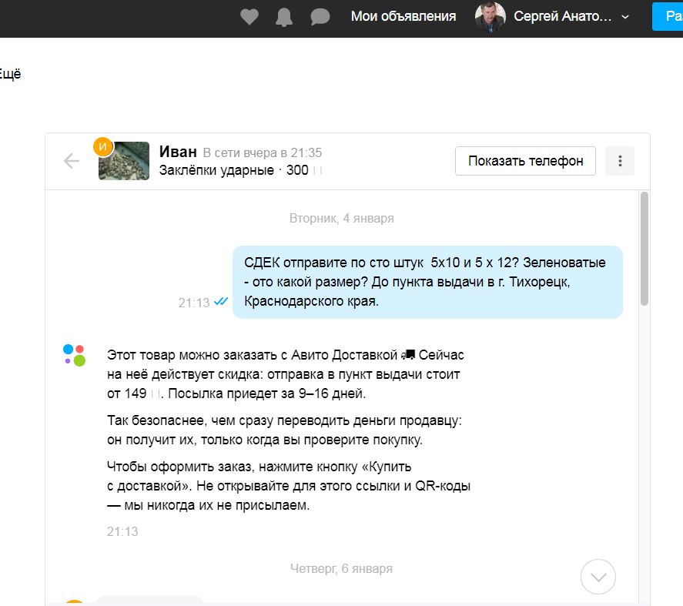Expand the account dropdown chevron
Viewport: 683px width, 606px height.
pyautogui.click(x=624, y=17)
